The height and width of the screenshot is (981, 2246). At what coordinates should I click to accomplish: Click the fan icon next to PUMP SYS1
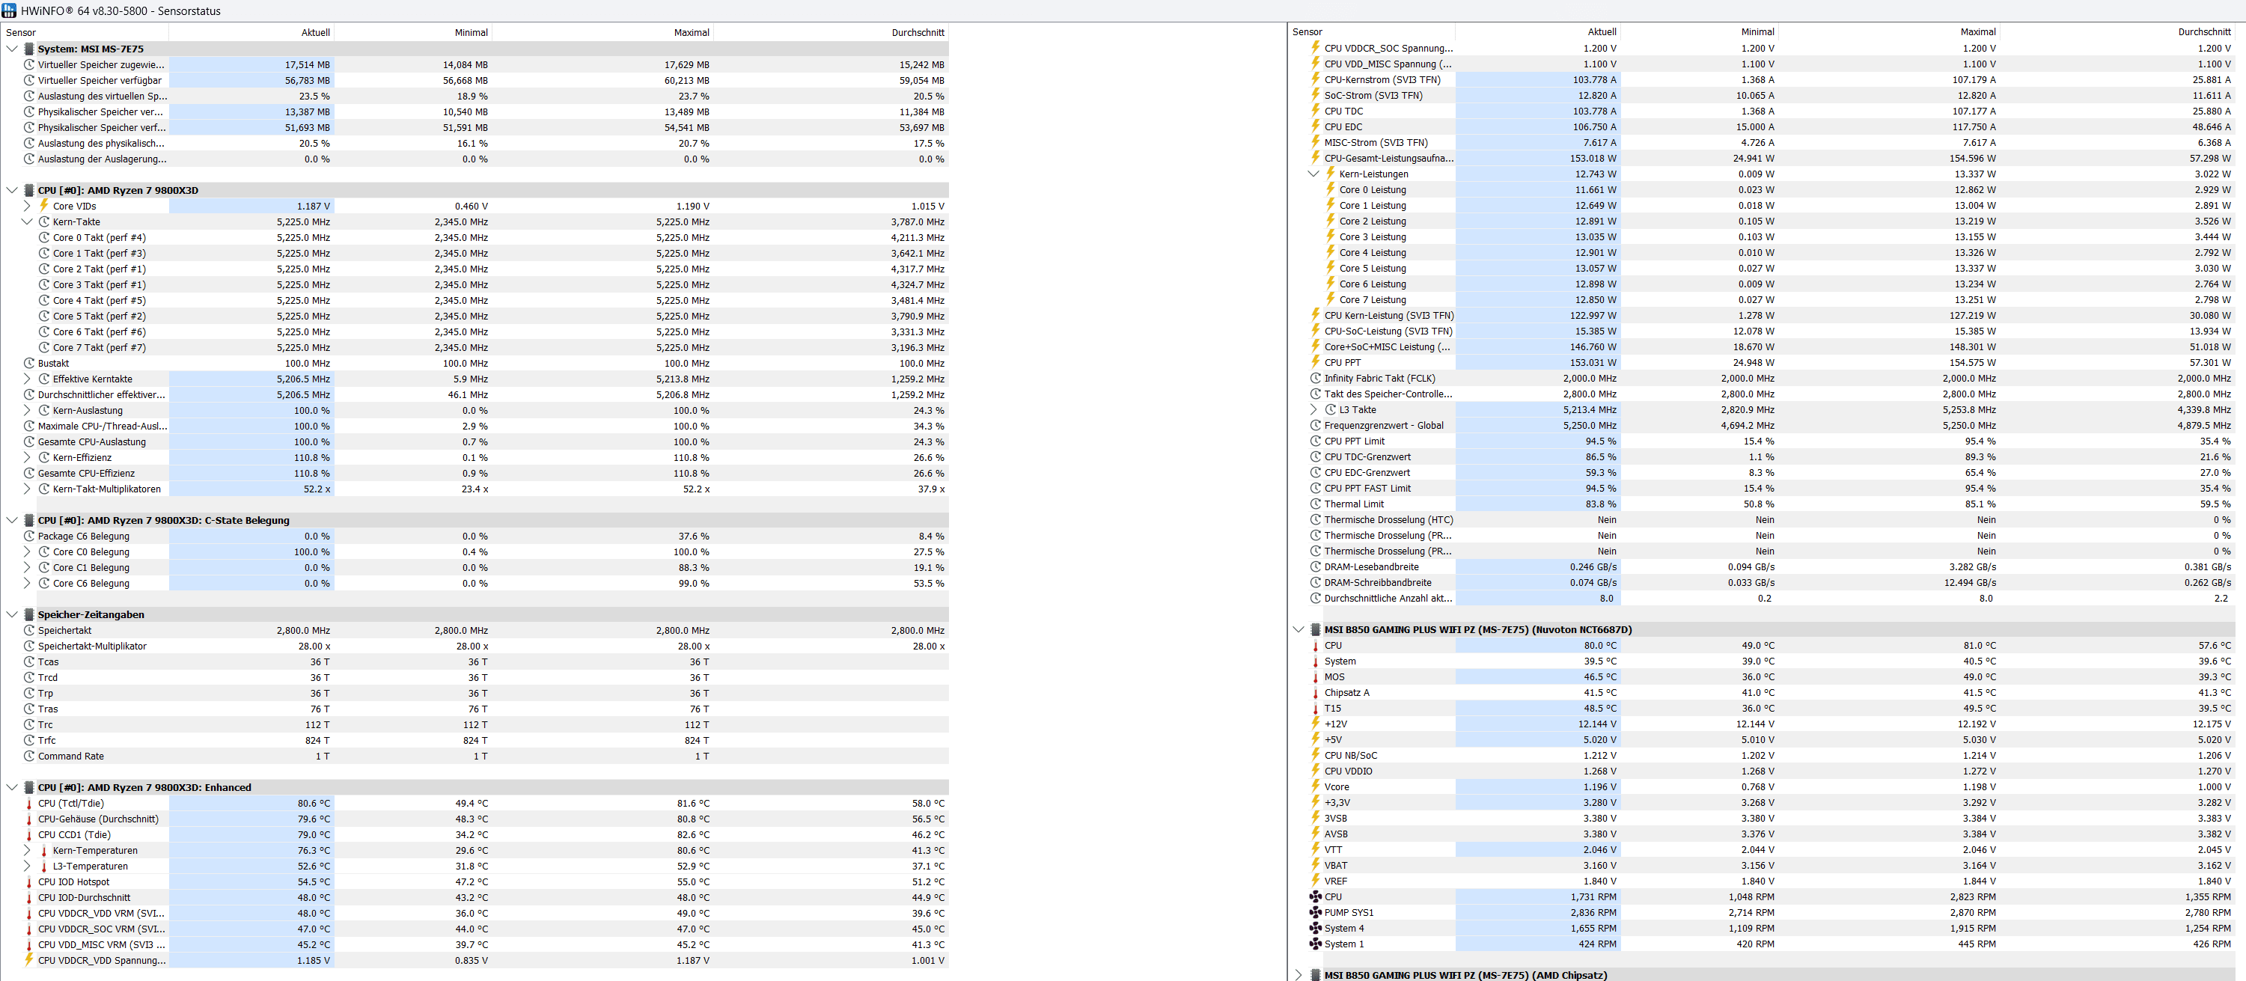(1315, 912)
